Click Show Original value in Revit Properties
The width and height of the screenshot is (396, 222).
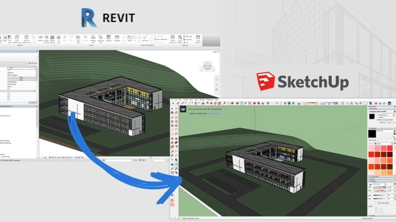tap(12, 75)
